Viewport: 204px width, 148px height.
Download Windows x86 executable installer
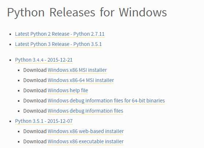pos(86,141)
